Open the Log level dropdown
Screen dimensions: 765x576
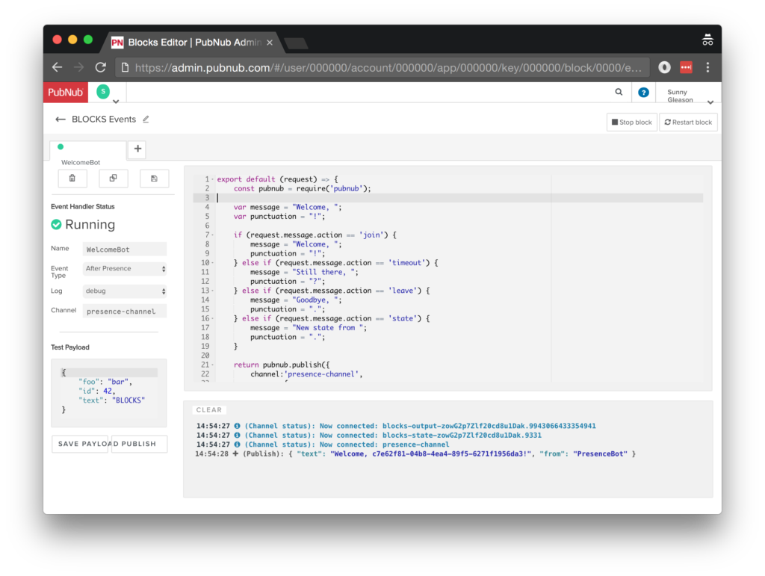(x=125, y=291)
